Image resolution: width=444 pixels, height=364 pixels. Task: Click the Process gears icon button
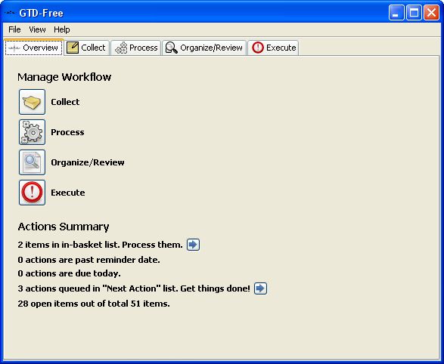pos(32,132)
